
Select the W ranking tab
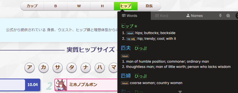[x=79, y=6]
